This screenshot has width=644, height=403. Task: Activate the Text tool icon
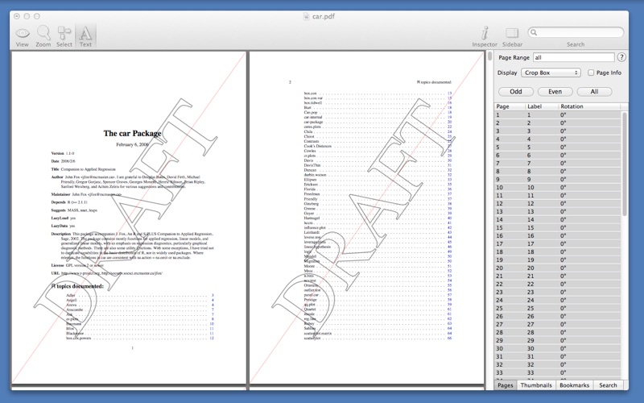85,33
